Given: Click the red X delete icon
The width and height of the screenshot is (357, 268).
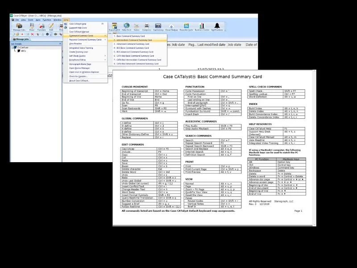Looking at the screenshot, I should pos(32,34).
